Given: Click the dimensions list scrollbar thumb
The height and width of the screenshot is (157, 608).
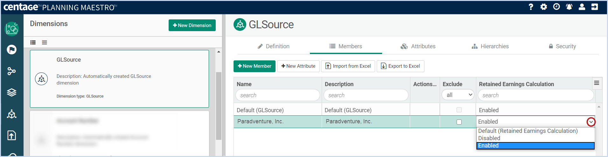Looking at the screenshot, I should tap(219, 106).
